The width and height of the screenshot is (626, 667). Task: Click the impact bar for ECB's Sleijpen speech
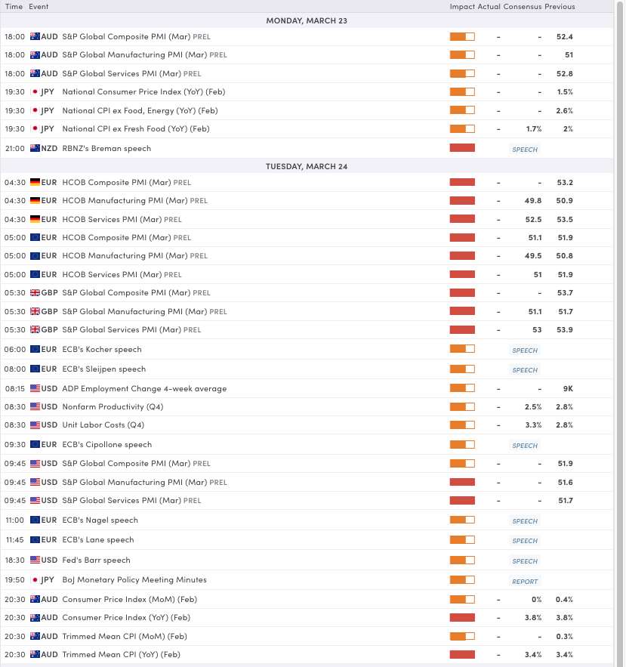(462, 369)
